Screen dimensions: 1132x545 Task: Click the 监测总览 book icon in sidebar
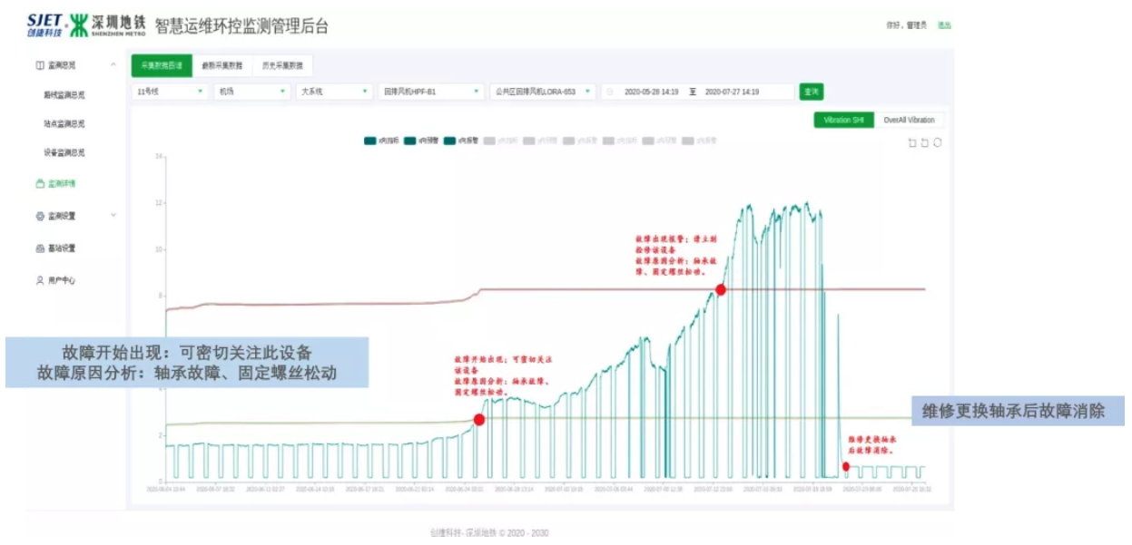pyautogui.click(x=40, y=65)
